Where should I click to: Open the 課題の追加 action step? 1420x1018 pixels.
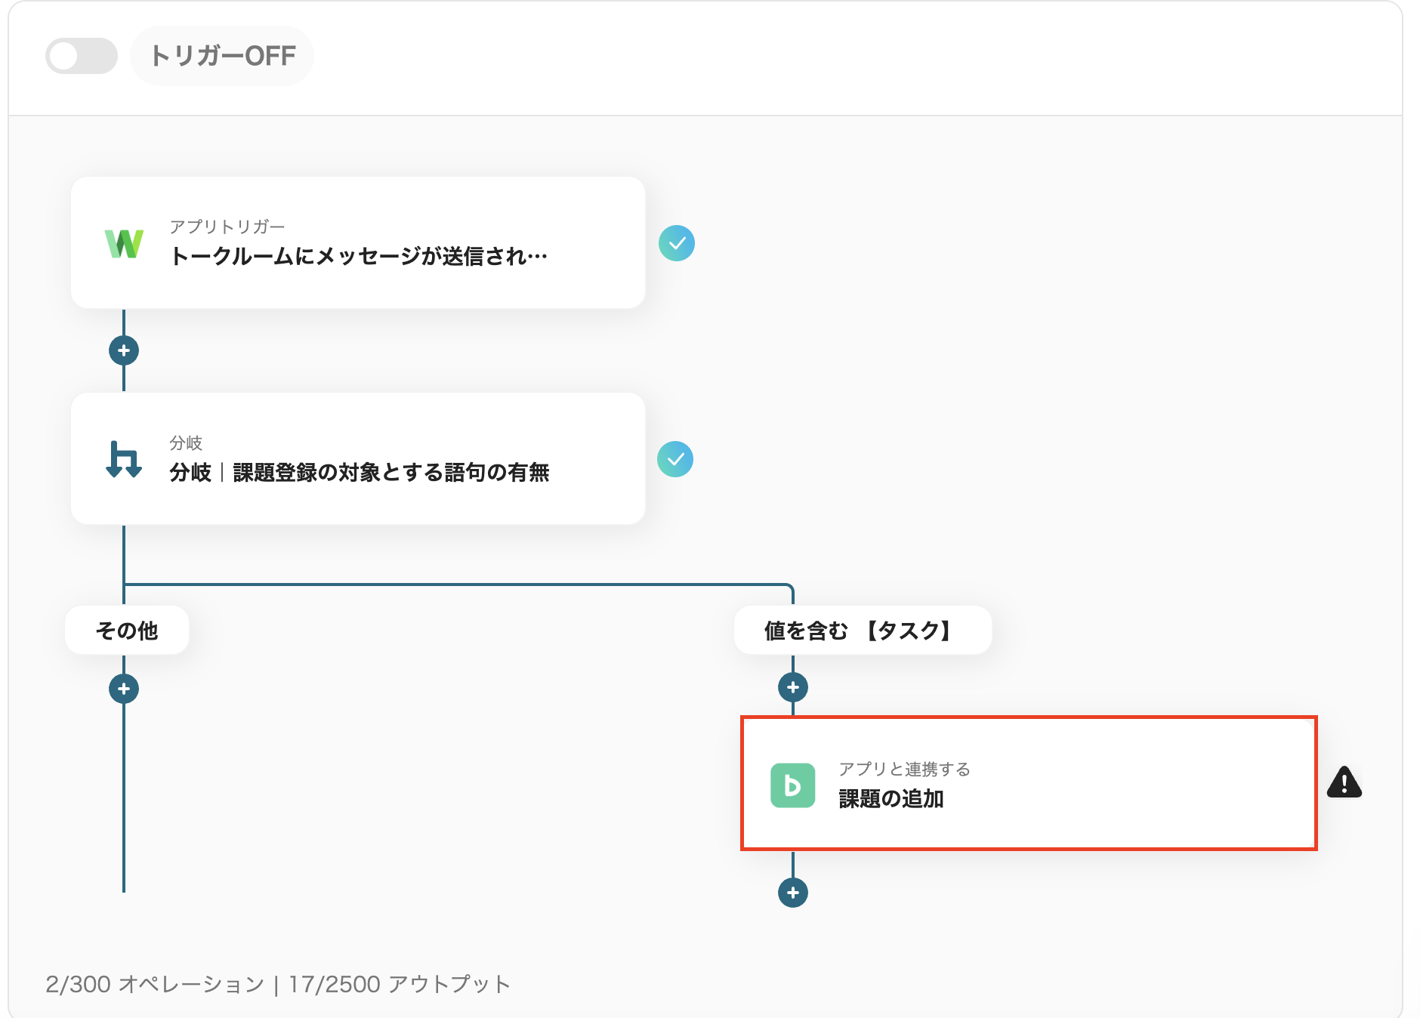coord(891,799)
